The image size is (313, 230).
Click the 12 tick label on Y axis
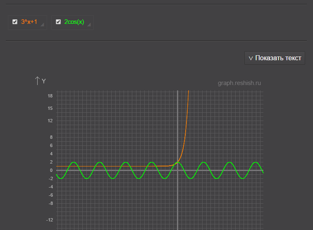(50, 120)
